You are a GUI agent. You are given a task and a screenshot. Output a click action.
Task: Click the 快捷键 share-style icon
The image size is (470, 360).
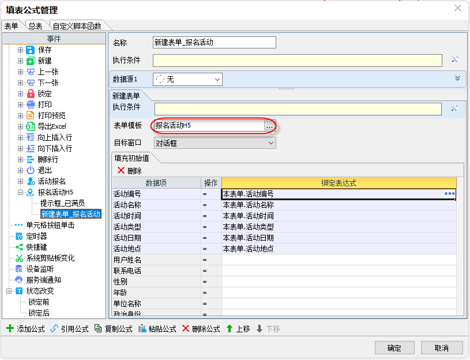[19, 247]
